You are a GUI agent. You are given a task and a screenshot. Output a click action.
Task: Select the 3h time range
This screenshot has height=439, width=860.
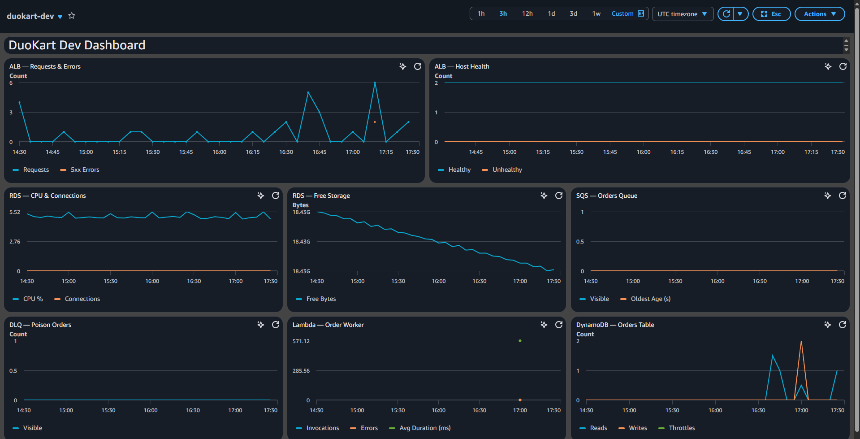(x=503, y=13)
